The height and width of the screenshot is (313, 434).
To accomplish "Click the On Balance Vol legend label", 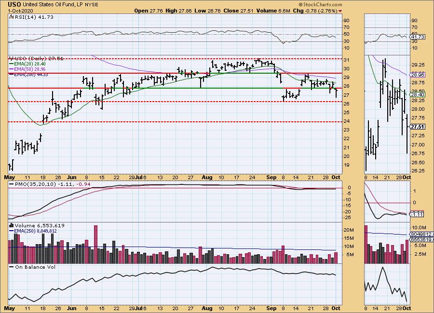I will 35,267.
